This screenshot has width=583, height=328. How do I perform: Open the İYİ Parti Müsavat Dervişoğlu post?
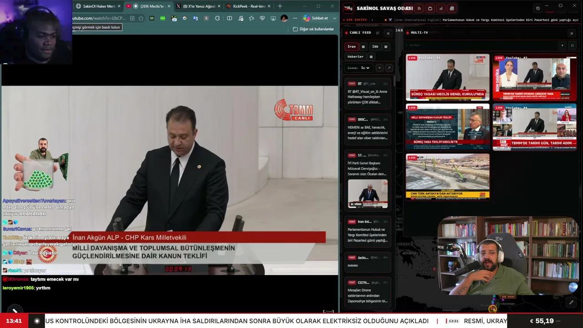[x=368, y=180]
